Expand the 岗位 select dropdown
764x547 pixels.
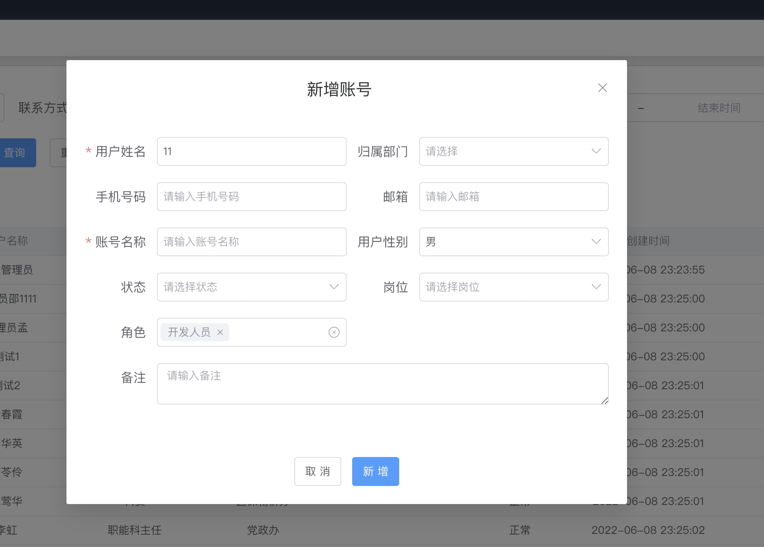click(x=514, y=287)
